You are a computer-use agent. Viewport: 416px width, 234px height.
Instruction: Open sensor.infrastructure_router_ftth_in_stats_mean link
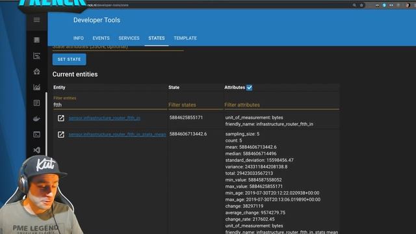point(118,135)
